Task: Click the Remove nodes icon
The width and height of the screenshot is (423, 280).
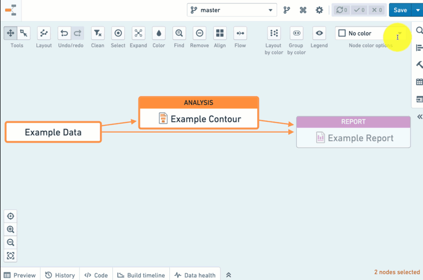Action: [199, 33]
